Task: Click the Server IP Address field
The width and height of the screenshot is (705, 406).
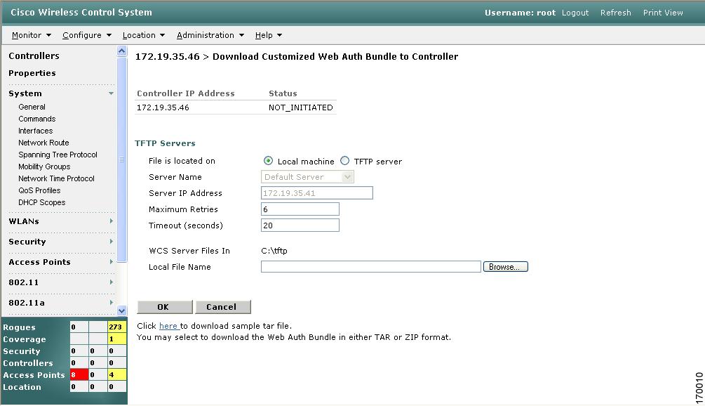Action: click(x=316, y=193)
